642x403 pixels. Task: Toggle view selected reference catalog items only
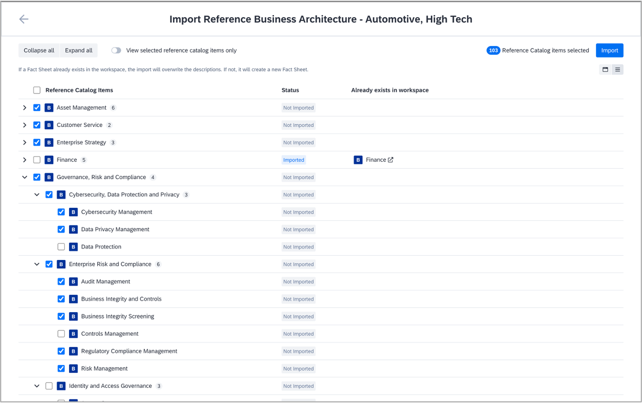116,51
